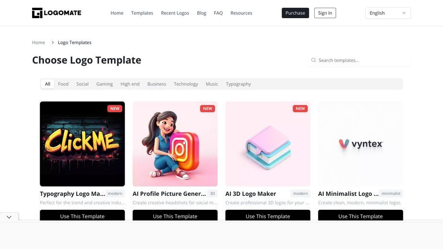The image size is (443, 249).
Task: Click the modern tag on Typography Logo Maker
Action: click(115, 193)
